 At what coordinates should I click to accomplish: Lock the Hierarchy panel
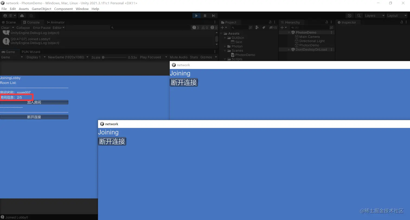coord(327,22)
